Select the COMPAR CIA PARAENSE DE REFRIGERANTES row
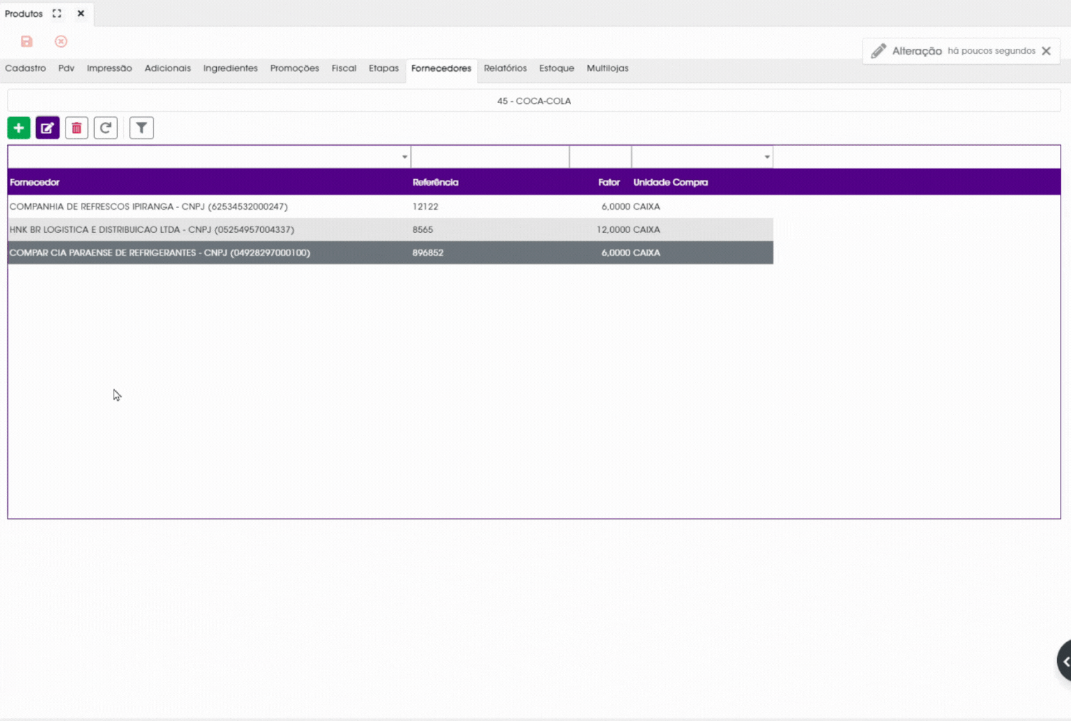1071x721 pixels. (390, 252)
